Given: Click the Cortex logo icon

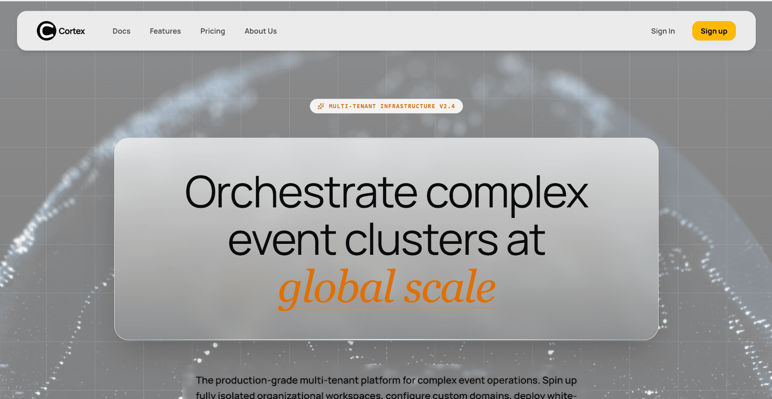Looking at the screenshot, I should coord(47,31).
